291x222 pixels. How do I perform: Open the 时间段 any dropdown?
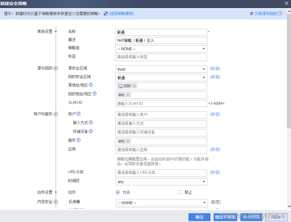[x=161, y=182]
